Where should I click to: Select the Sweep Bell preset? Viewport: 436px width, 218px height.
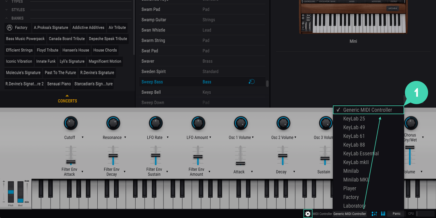[202, 92]
